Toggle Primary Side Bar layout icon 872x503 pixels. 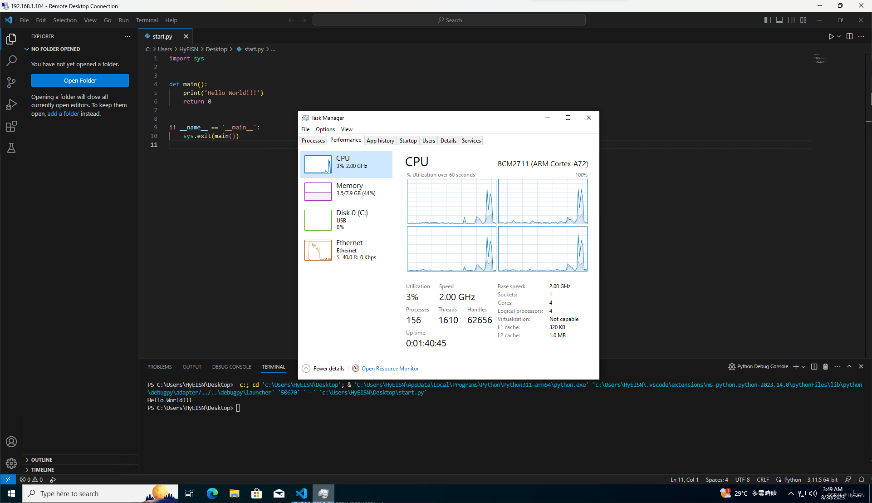coord(767,20)
